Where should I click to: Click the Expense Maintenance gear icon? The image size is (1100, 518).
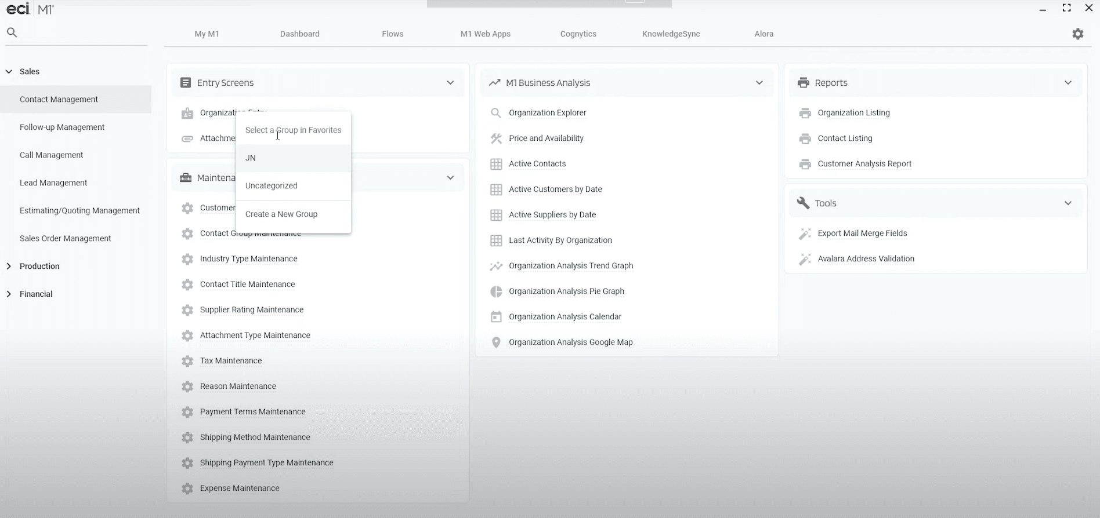(x=187, y=488)
